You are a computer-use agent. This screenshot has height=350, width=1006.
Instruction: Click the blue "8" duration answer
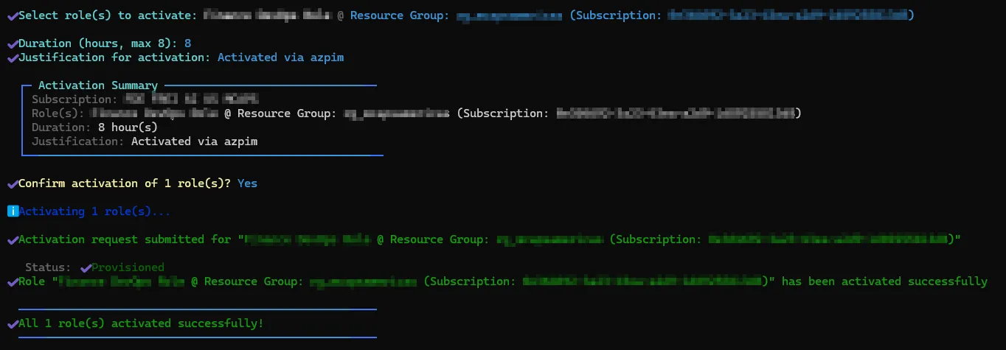[187, 43]
